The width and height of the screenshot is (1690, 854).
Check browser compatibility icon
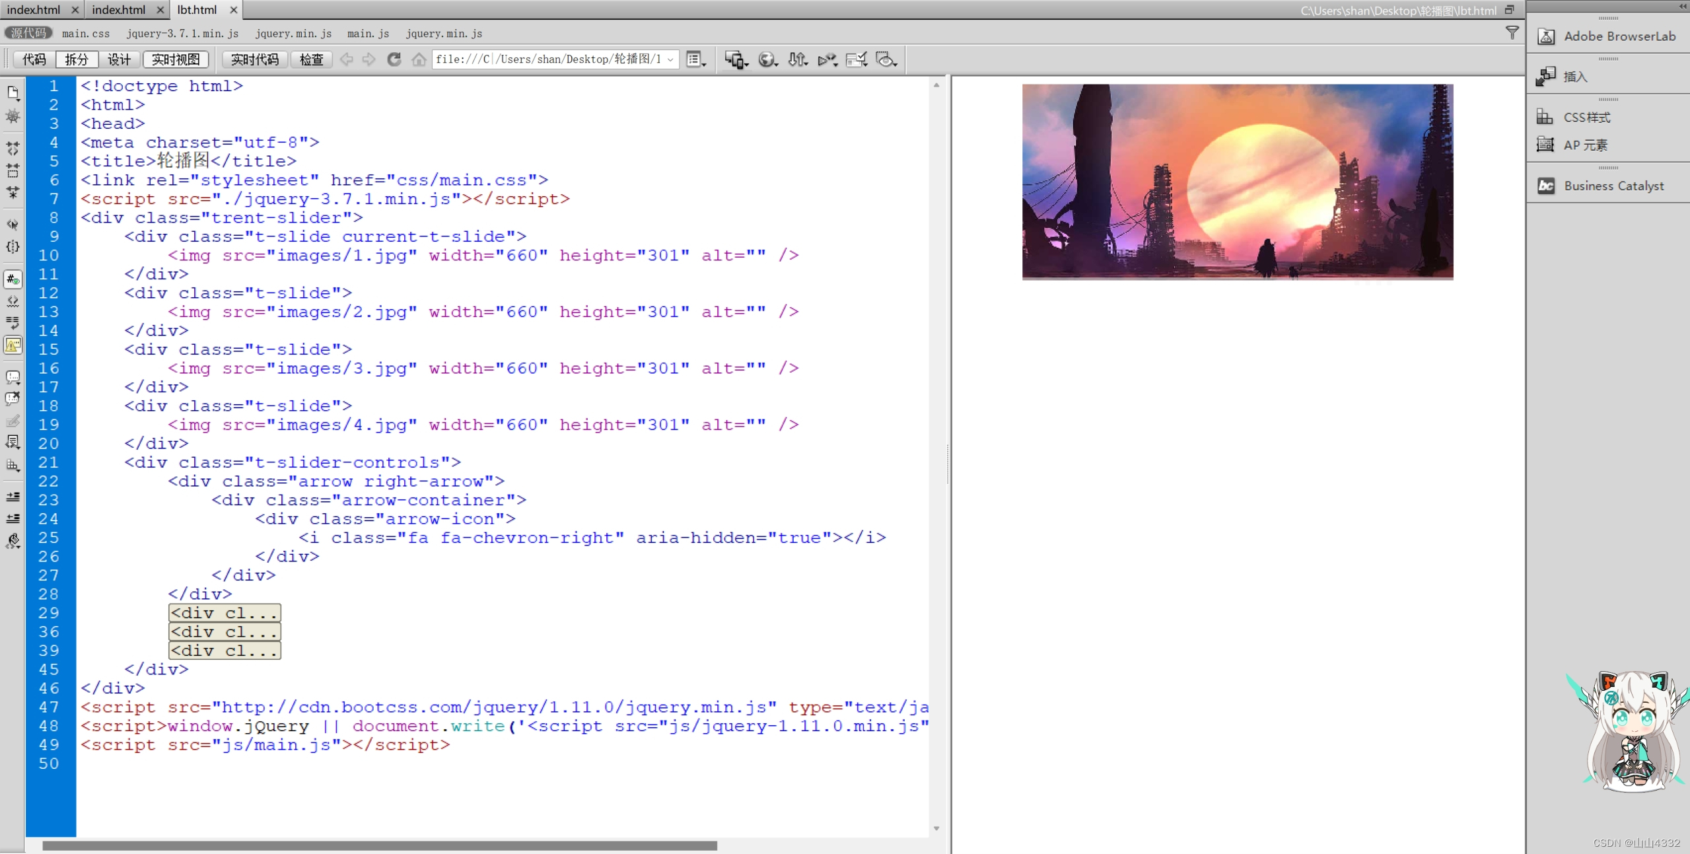(x=857, y=59)
